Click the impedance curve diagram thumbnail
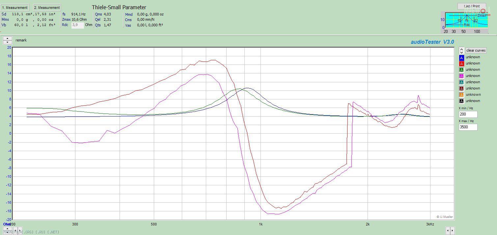 (464, 22)
